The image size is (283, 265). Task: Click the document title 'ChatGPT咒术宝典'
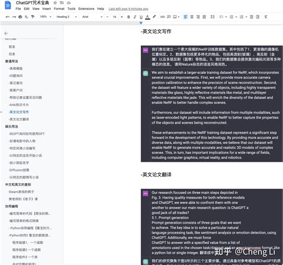pos(32,3)
